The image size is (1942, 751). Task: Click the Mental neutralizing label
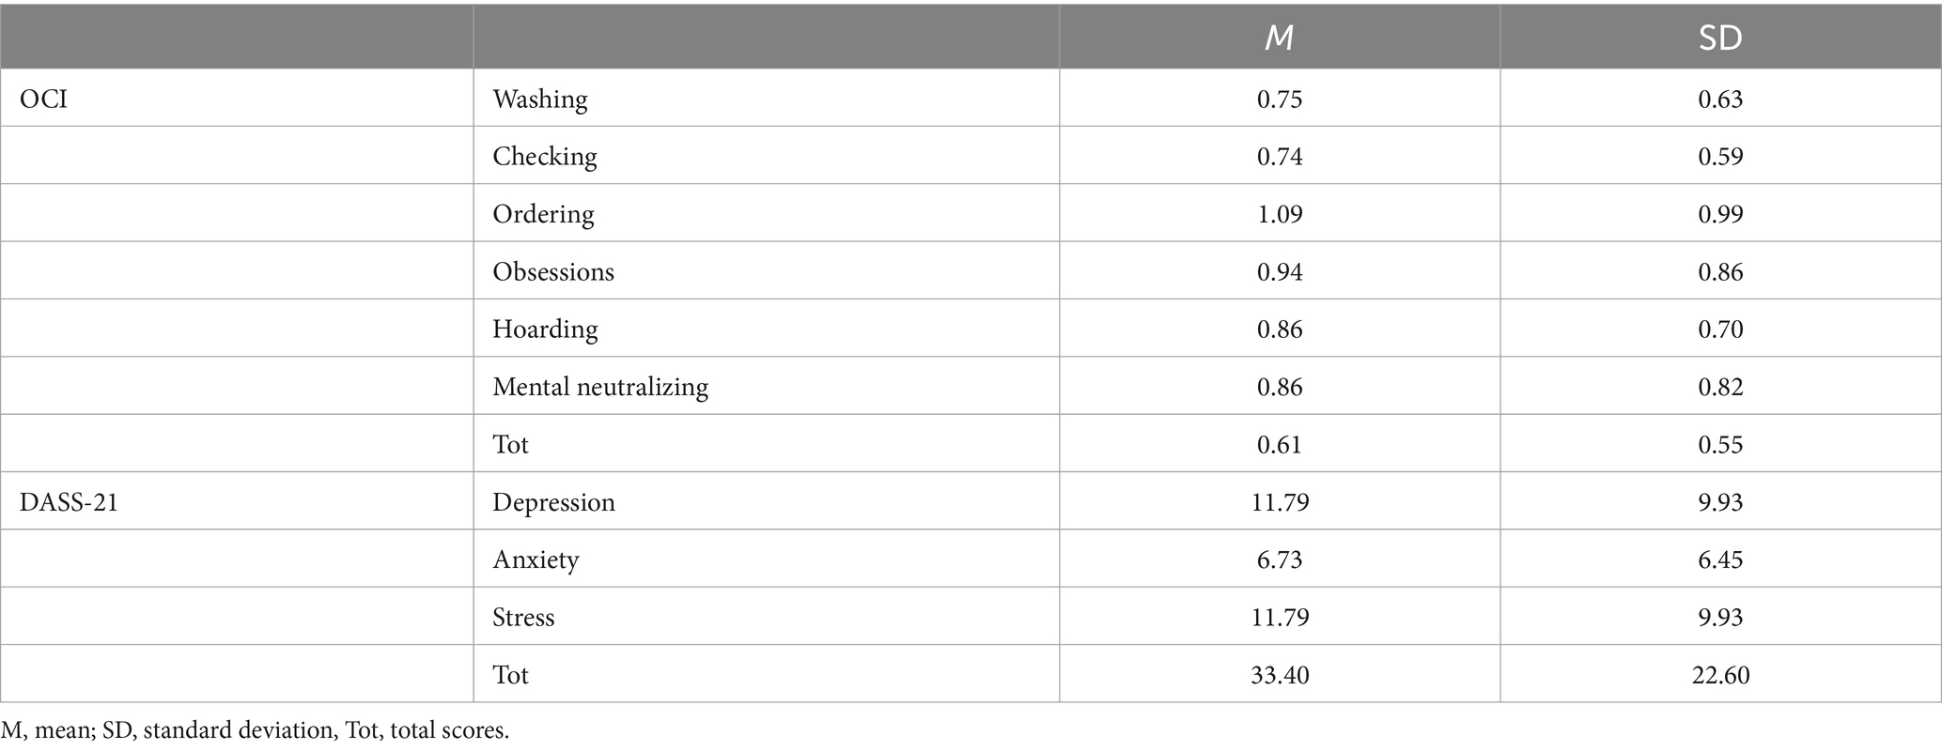coord(600,387)
